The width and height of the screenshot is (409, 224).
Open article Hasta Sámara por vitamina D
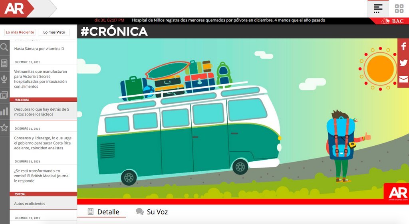point(39,49)
